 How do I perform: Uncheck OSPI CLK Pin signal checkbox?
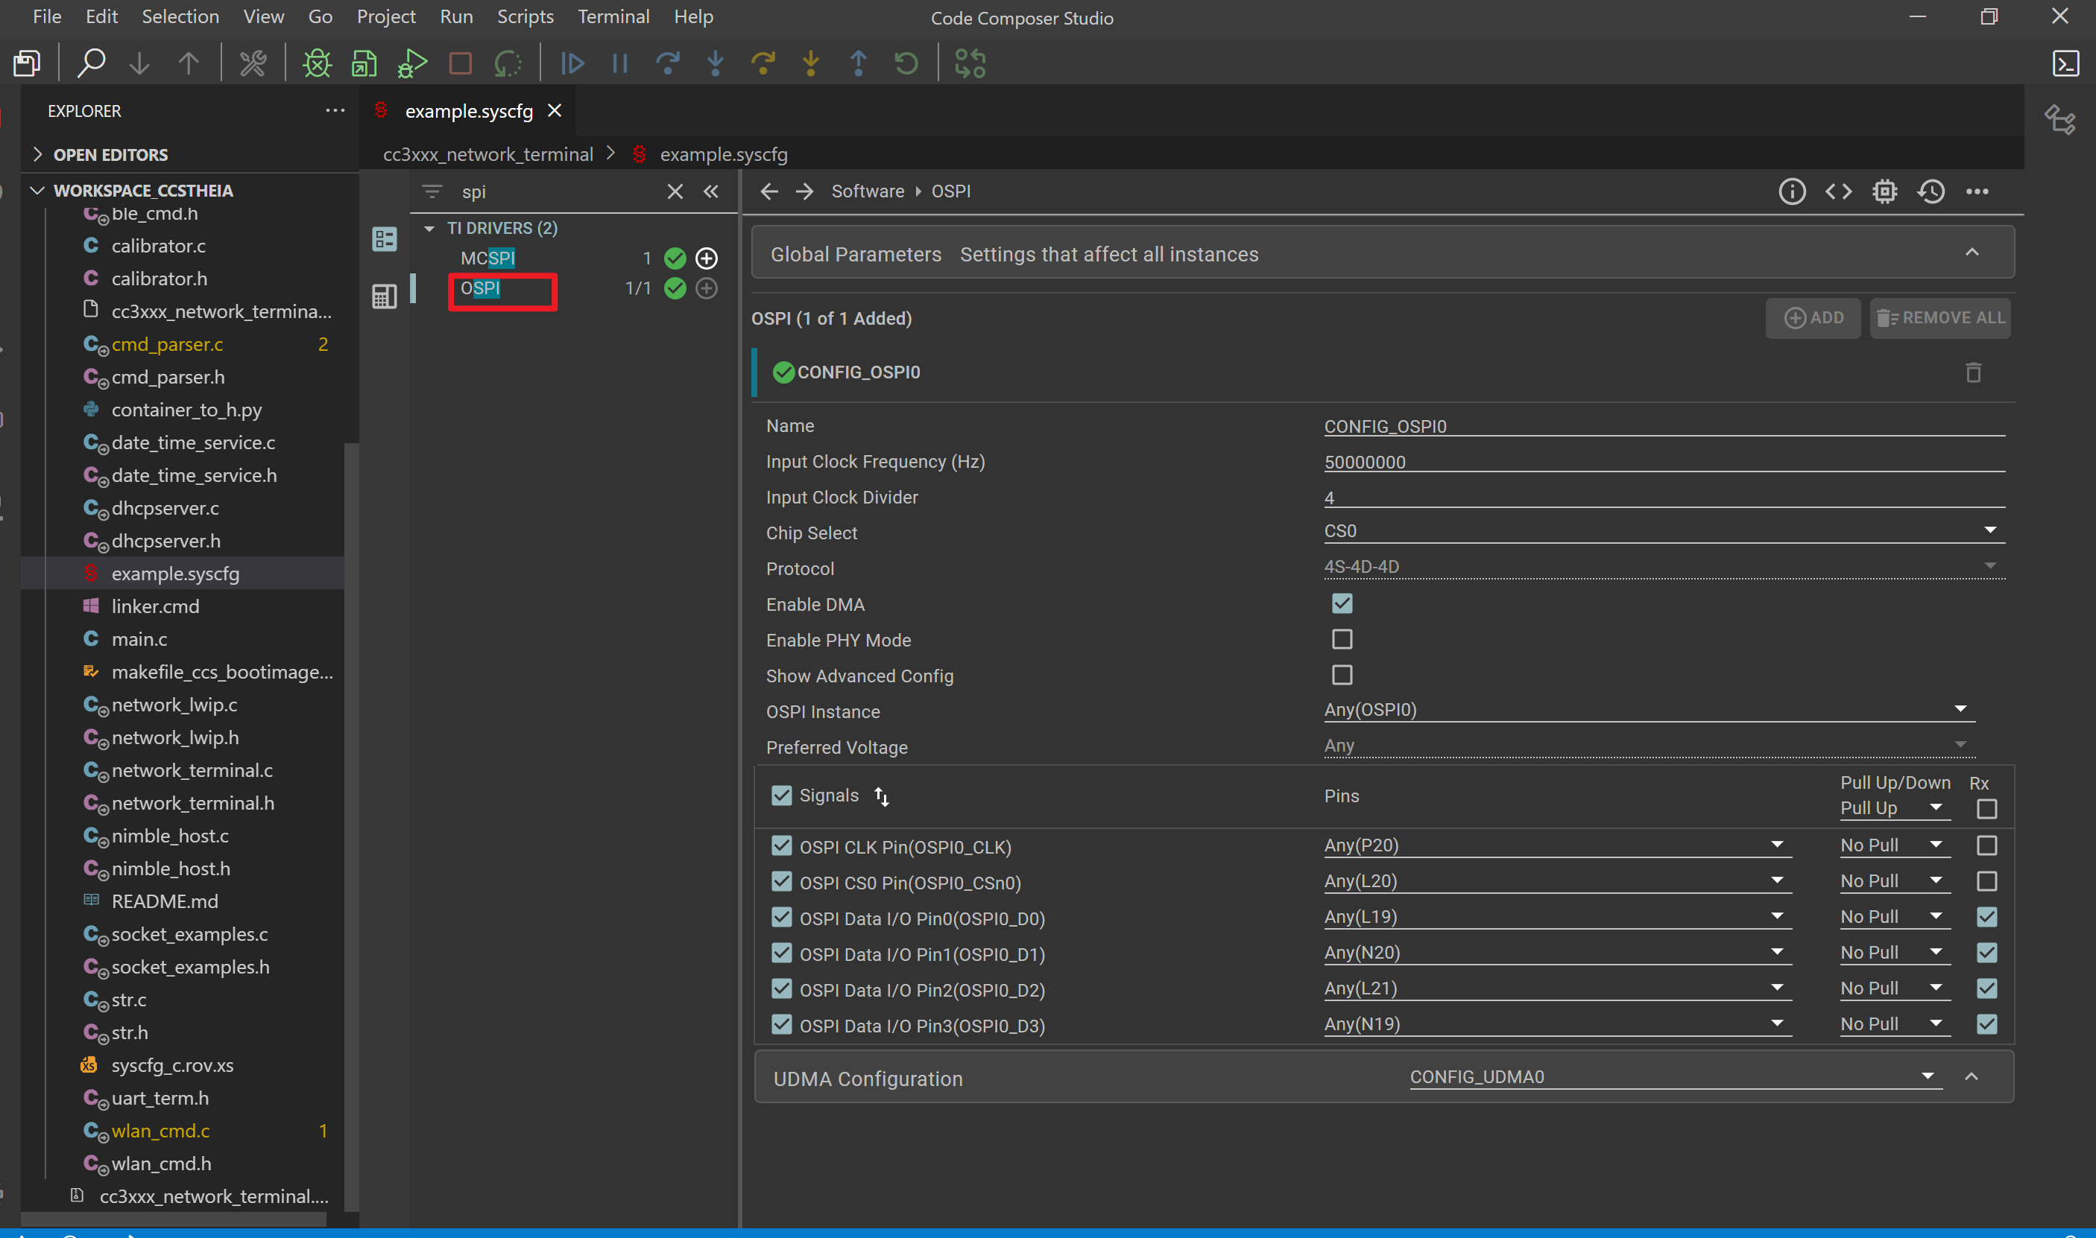781,846
